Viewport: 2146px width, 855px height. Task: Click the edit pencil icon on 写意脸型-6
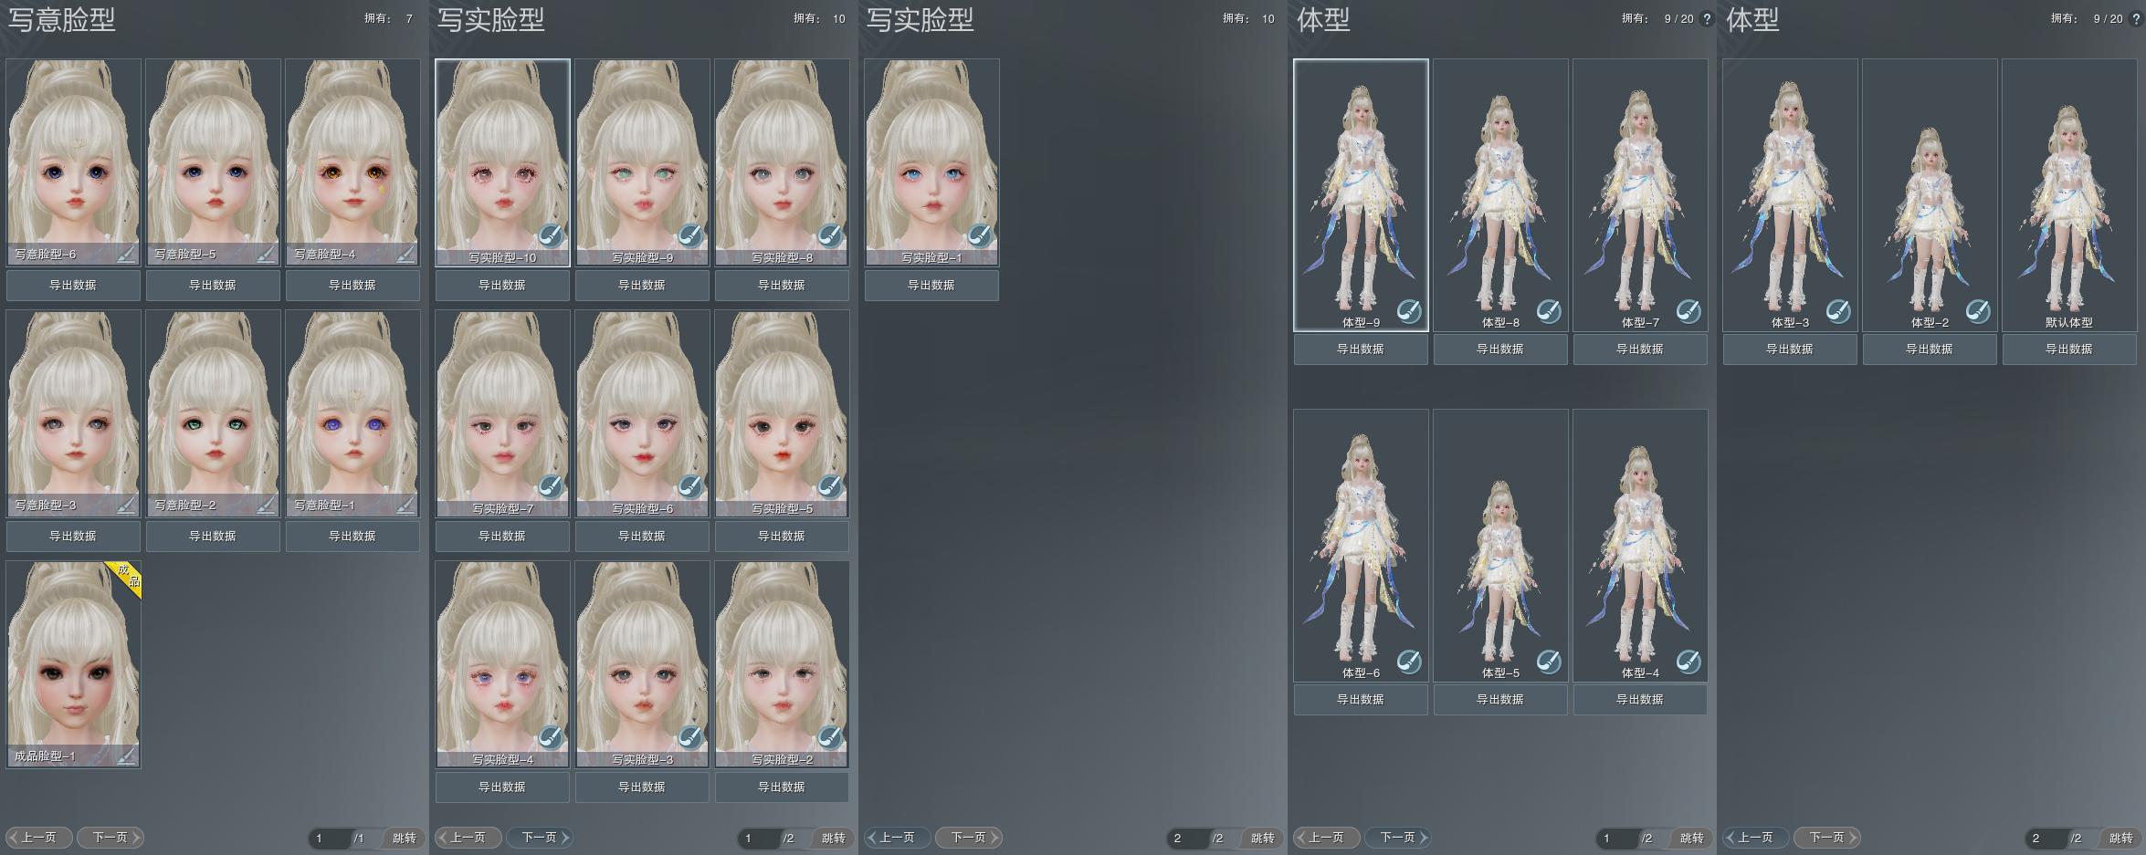(x=126, y=255)
